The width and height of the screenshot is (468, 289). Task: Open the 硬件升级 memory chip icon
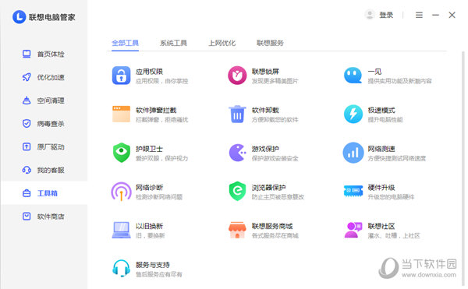[353, 191]
